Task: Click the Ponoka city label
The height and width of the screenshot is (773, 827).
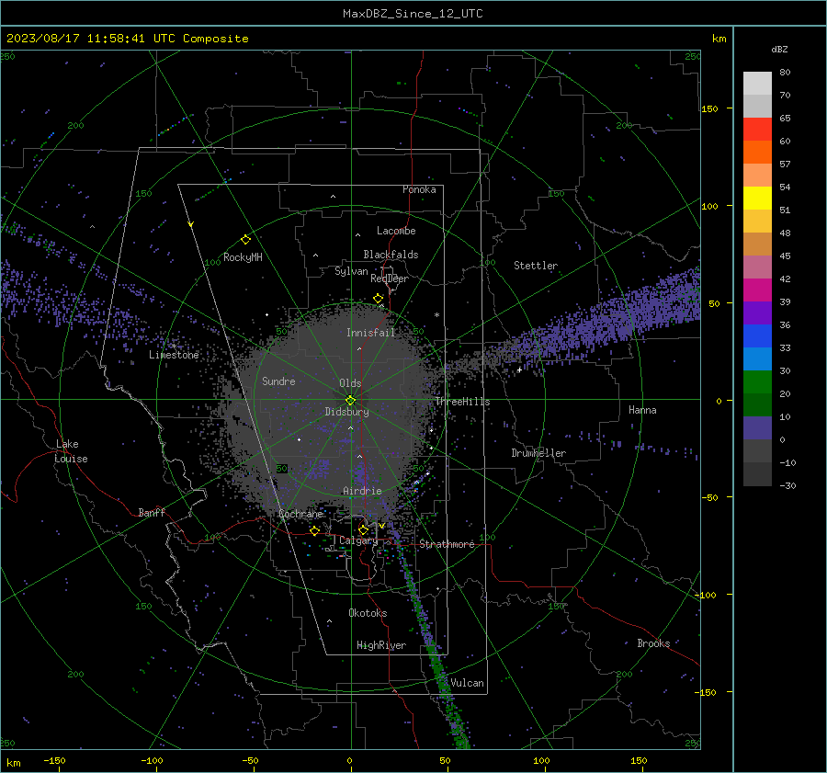Action: click(419, 189)
